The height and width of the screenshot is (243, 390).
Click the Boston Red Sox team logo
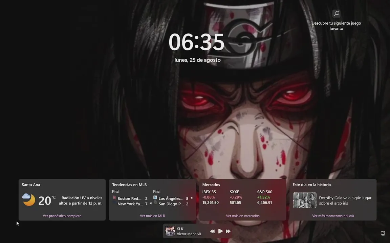point(114,198)
